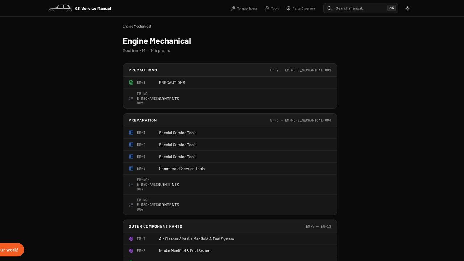Viewport: 464px width, 261px height.
Task: Open the K11 Service Manual home link
Action: pyautogui.click(x=80, y=8)
